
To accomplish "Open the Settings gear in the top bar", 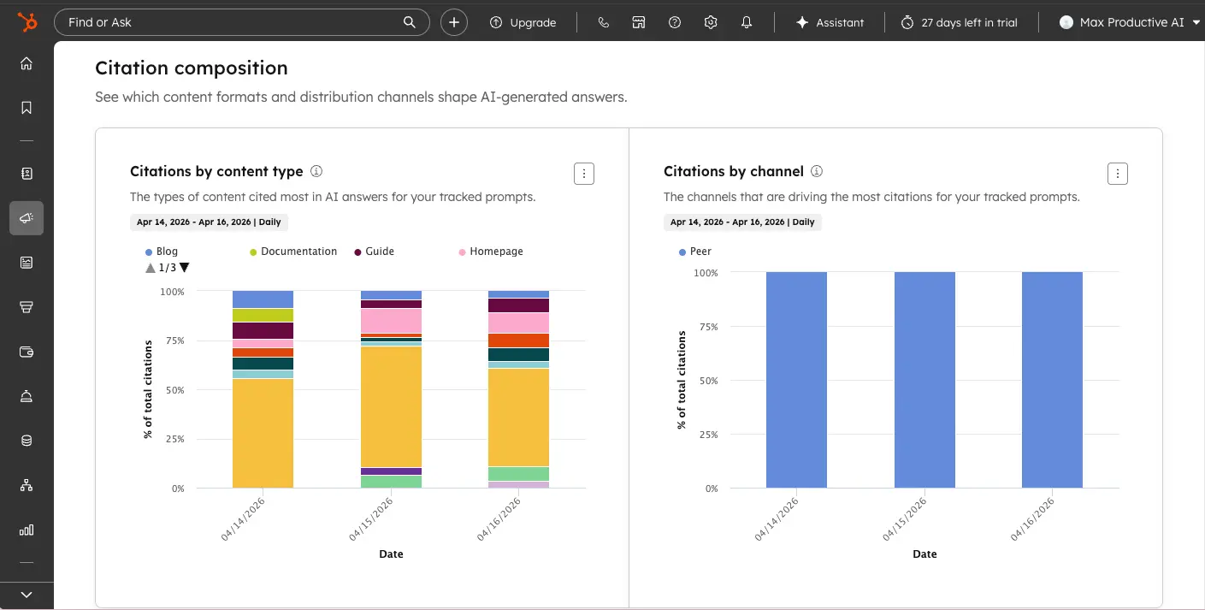I will click(710, 22).
